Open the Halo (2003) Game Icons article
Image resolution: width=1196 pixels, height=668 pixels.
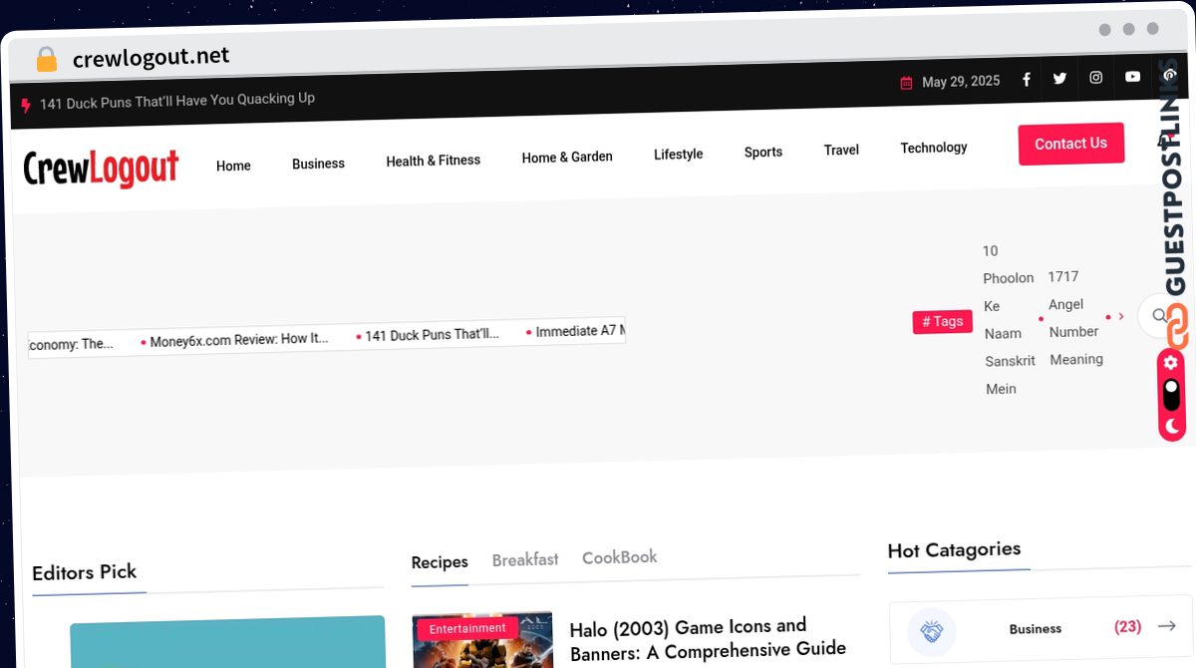[x=708, y=639]
